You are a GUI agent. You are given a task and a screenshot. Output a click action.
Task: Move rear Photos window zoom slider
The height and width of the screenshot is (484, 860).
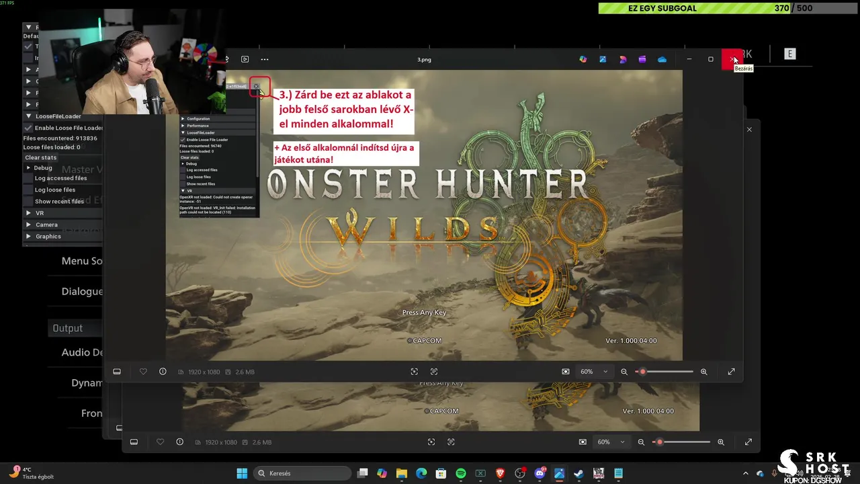pos(660,442)
